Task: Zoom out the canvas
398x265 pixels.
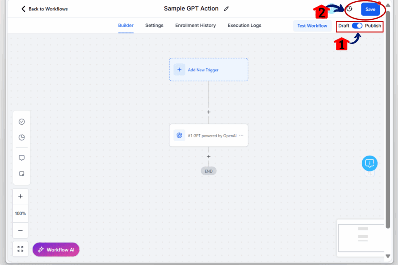Action: tap(20, 230)
